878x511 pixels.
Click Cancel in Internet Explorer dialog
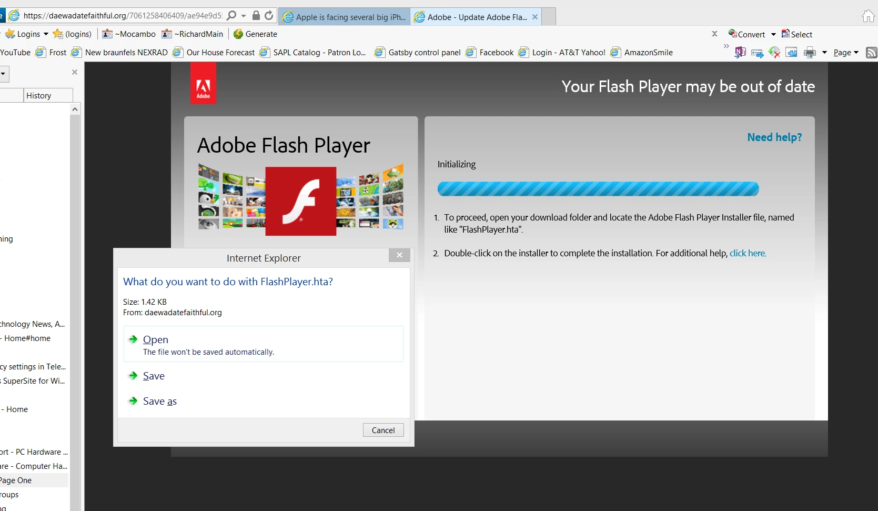click(383, 430)
